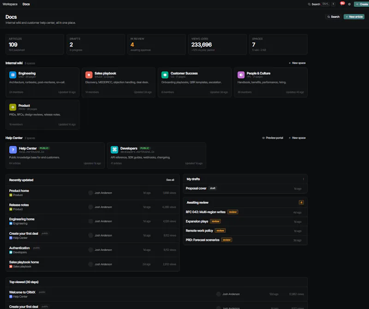Open the top bar Search field

tap(321, 4)
